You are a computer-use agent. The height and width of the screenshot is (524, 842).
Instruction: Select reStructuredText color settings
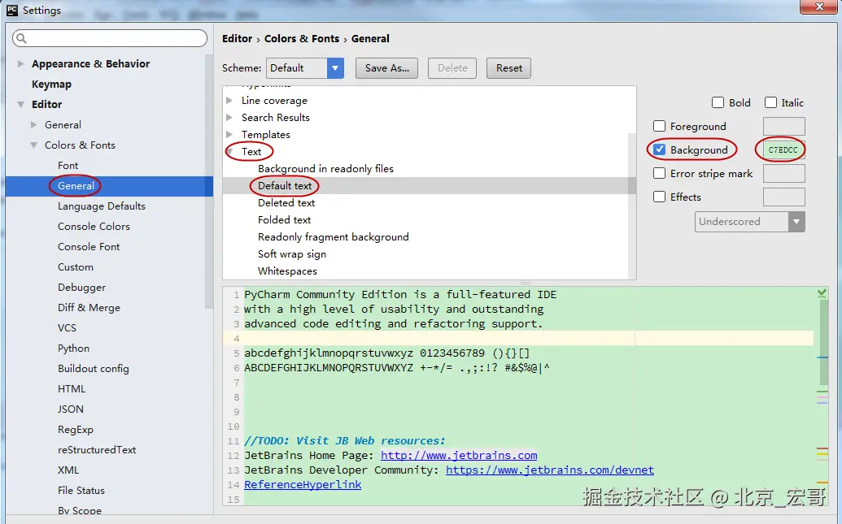pos(97,450)
